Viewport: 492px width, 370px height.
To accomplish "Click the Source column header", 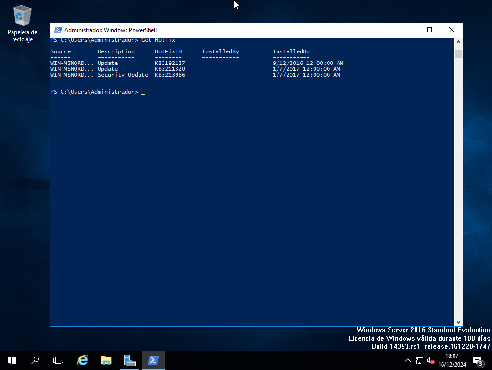I will tap(61, 51).
